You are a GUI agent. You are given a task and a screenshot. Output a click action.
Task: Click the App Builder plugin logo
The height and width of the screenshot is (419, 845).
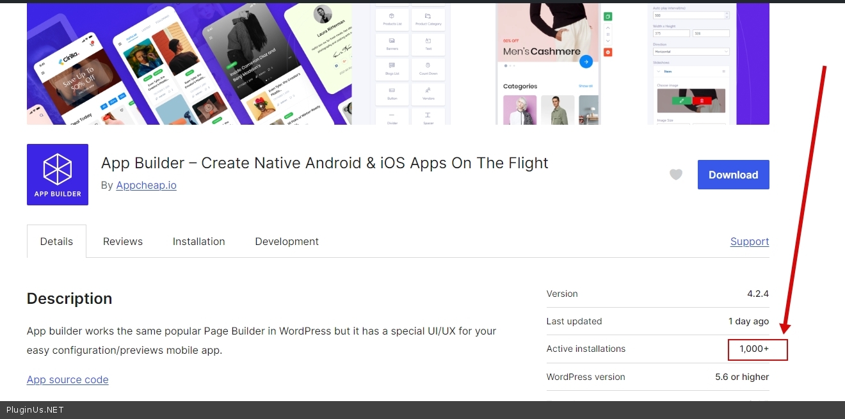(x=58, y=175)
